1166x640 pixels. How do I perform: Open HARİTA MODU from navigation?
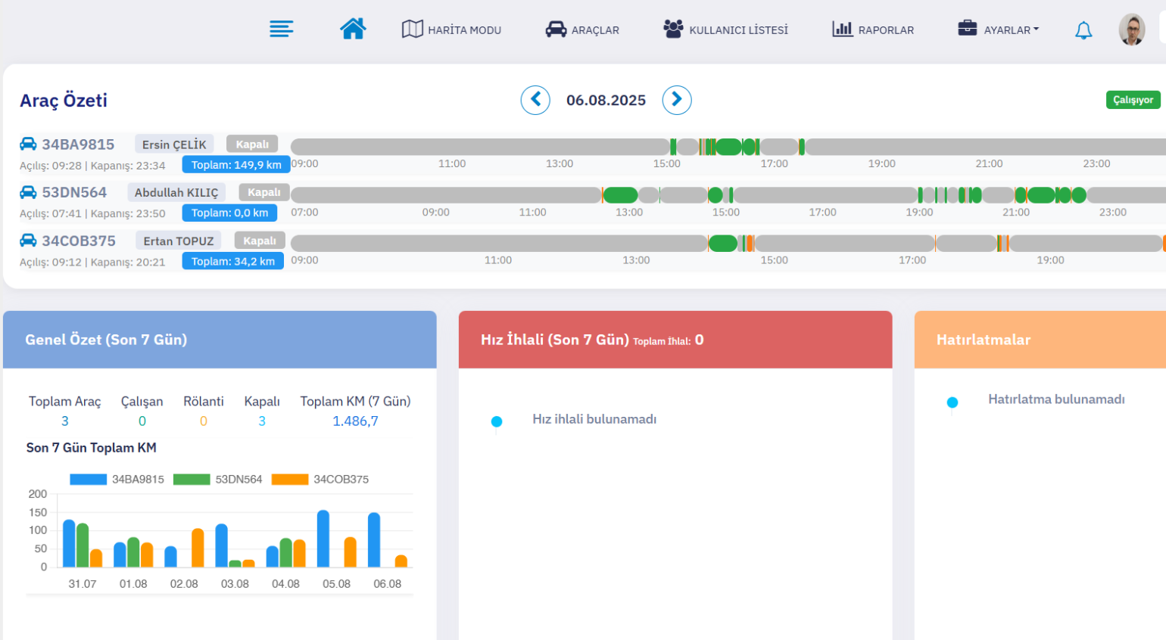tap(451, 30)
